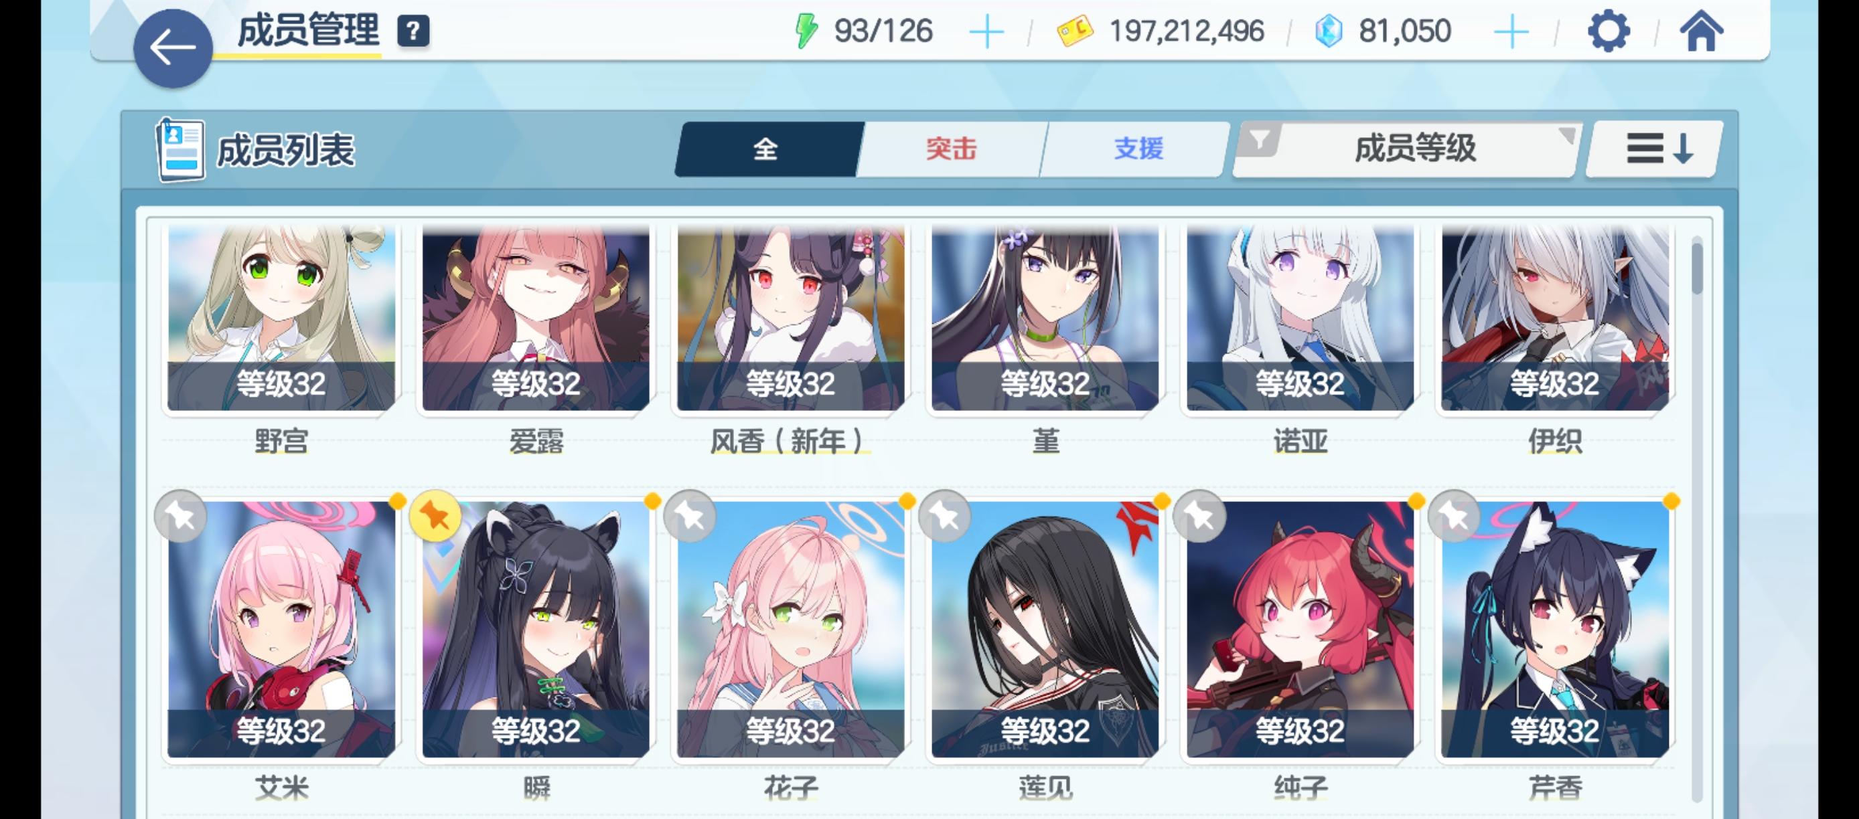The width and height of the screenshot is (1859, 819).
Task: Open settings gear icon
Action: click(x=1609, y=31)
